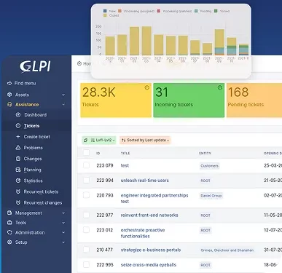Check the box for ticket 222 977
This screenshot has height=273, width=282.
point(86,215)
